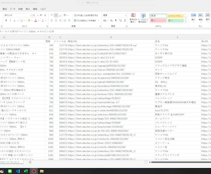Open File Explorer from taskbar
Image resolution: width=211 pixels, height=174 pixels.
point(42,171)
